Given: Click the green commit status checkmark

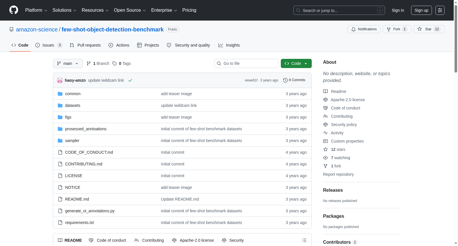Looking at the screenshot, I should 130,80.
